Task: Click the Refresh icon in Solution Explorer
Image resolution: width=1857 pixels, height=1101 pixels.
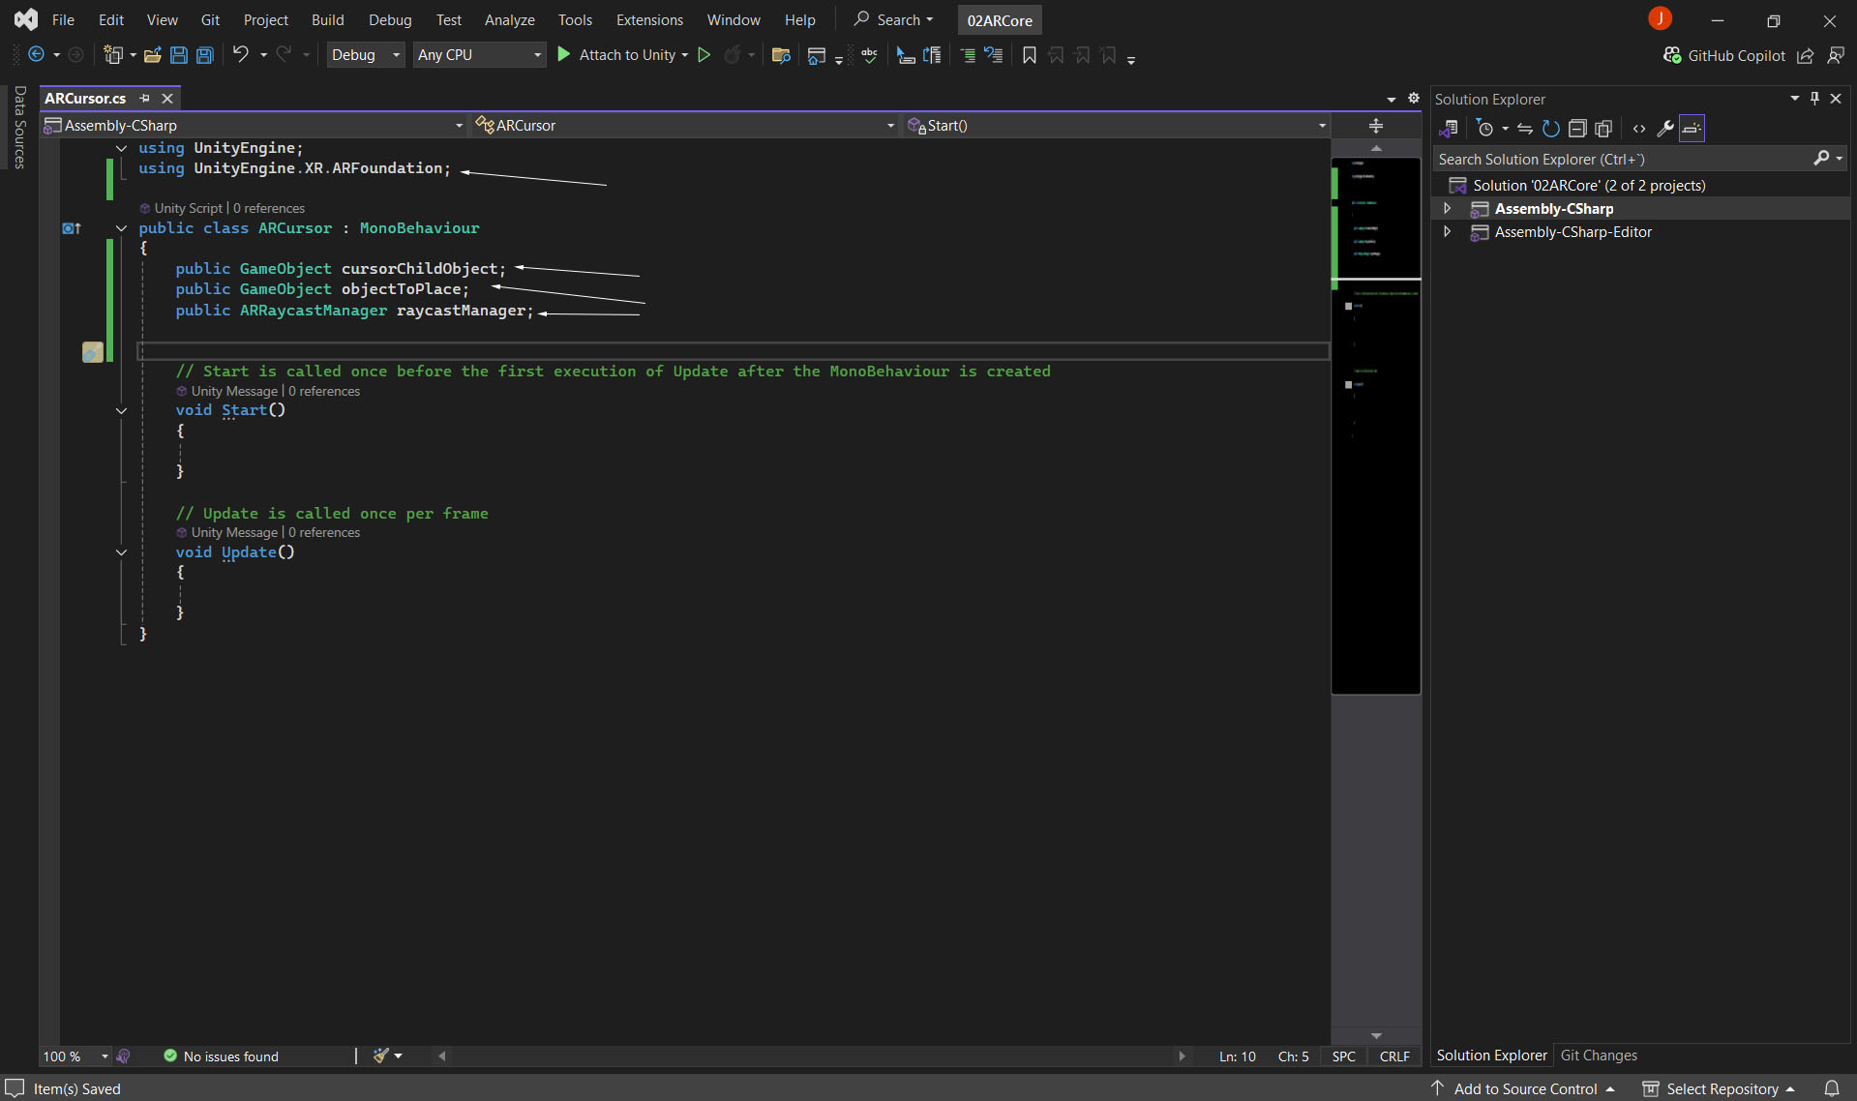Action: (x=1550, y=129)
